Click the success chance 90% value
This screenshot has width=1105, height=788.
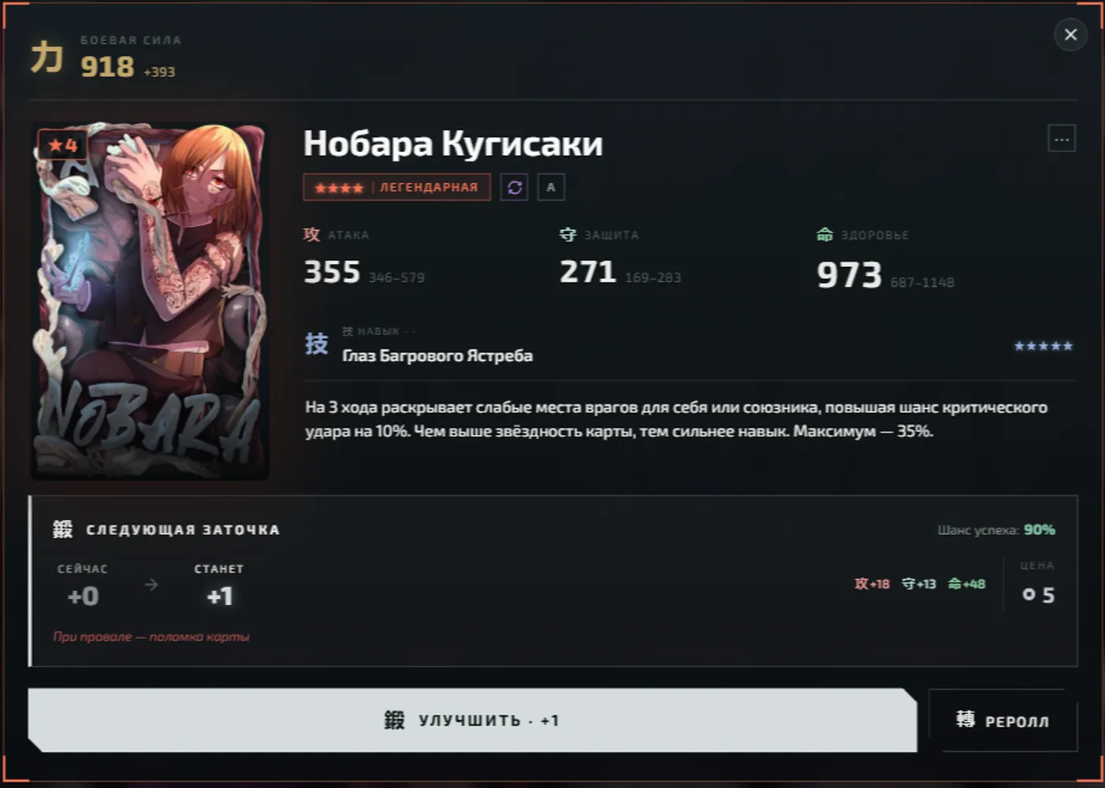tap(1040, 530)
